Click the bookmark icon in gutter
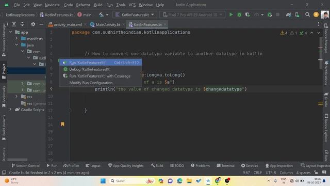 click(x=62, y=124)
